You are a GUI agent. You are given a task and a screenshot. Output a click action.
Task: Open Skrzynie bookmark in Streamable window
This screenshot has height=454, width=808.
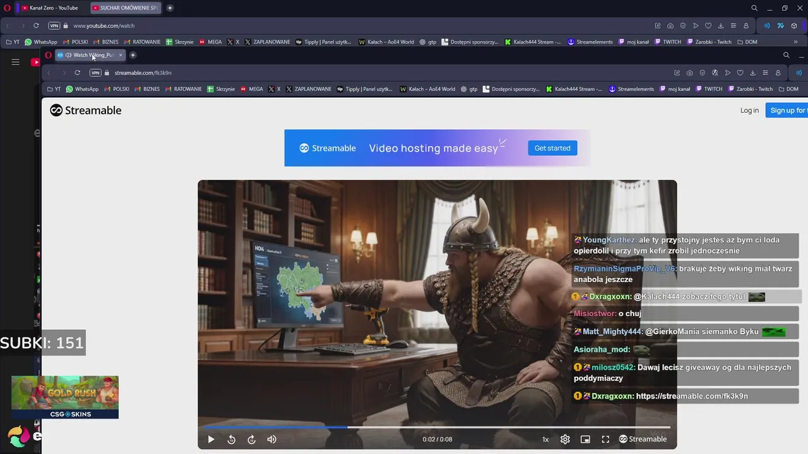tap(221, 89)
